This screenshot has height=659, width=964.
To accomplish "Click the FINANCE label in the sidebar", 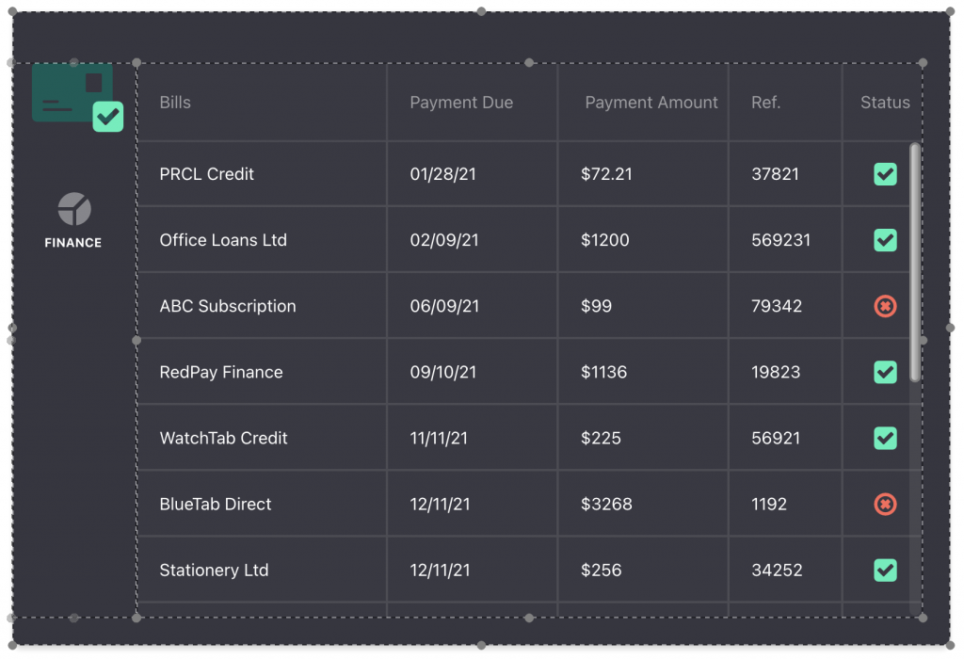I will tap(73, 243).
